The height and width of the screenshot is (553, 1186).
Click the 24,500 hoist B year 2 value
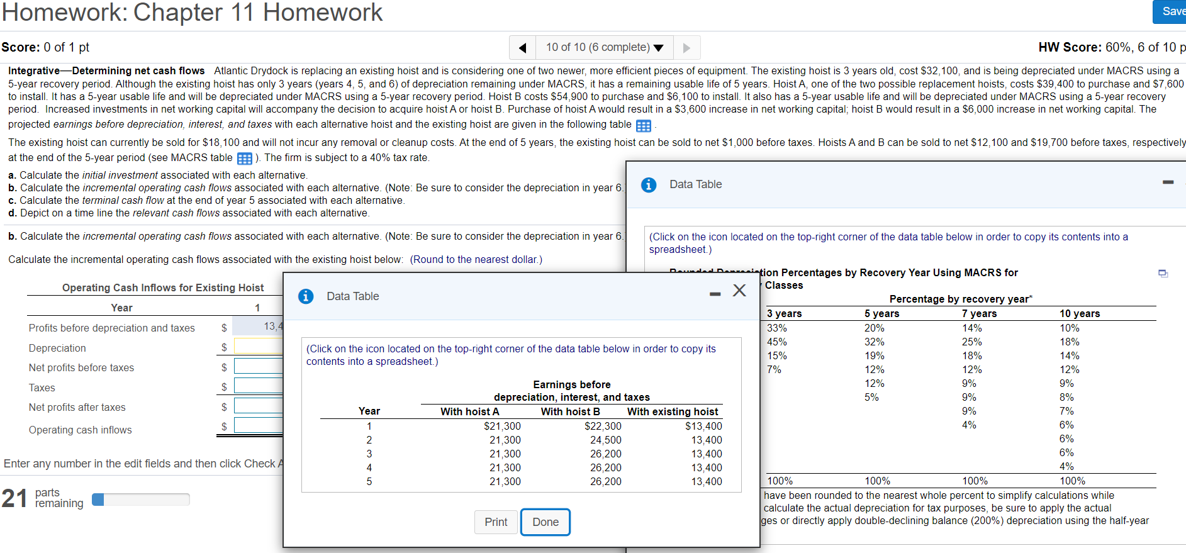(x=606, y=440)
